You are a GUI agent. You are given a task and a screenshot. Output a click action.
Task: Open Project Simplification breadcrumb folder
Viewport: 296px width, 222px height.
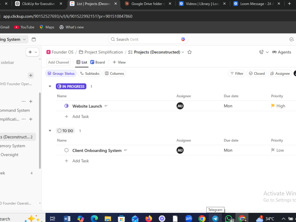[101, 52]
